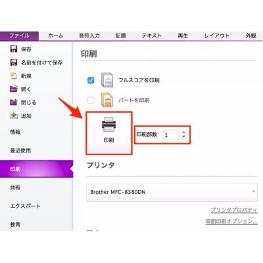Image resolution: width=263 pixels, height=263 pixels.
Task: Switch to the ホーム tab
Action: tap(56, 36)
